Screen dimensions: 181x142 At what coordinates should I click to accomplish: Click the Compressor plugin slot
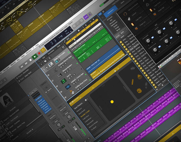tap(42, 103)
